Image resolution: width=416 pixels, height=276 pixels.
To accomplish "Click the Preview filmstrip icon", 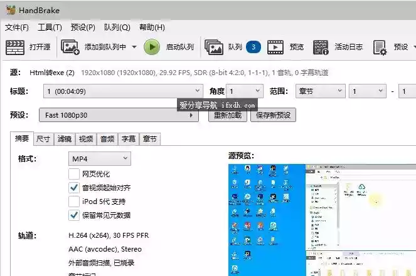I will tap(275, 47).
